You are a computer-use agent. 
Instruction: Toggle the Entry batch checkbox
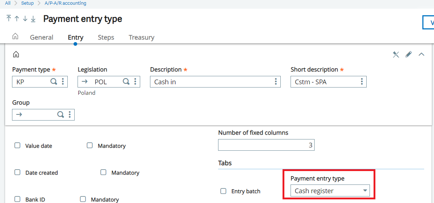pos(224,191)
